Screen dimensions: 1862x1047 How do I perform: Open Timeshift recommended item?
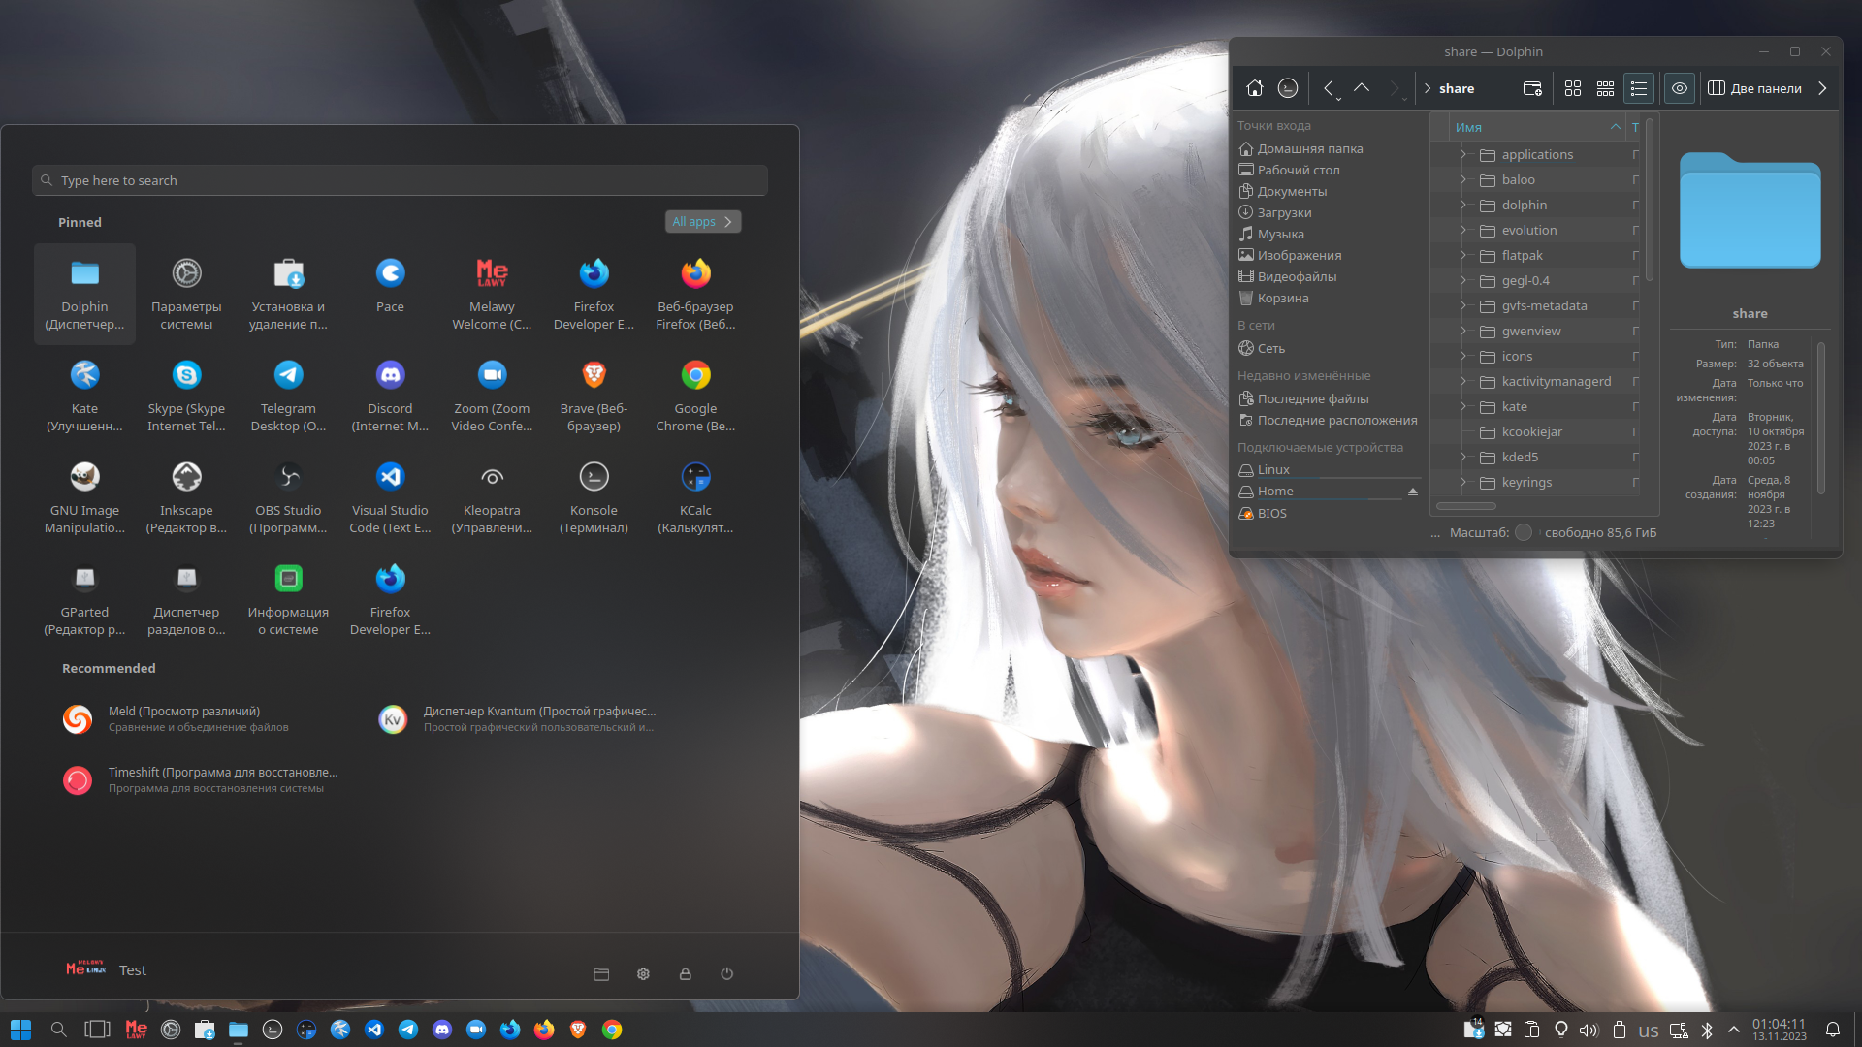(221, 779)
